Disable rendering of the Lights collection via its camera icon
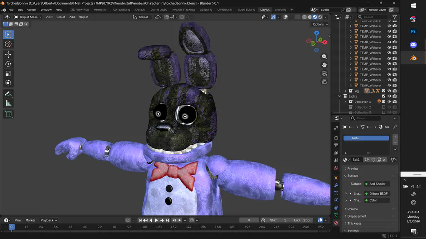This screenshot has height=239, width=426. (394, 96)
